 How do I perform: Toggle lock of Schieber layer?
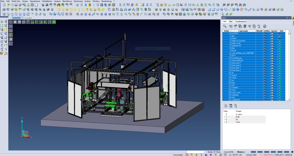[x=272, y=88]
